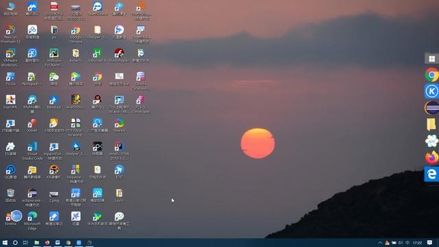Image resolution: width=439 pixels, height=247 pixels.
Task: Select the Notepad++ desktop shortcut
Action: point(32,78)
